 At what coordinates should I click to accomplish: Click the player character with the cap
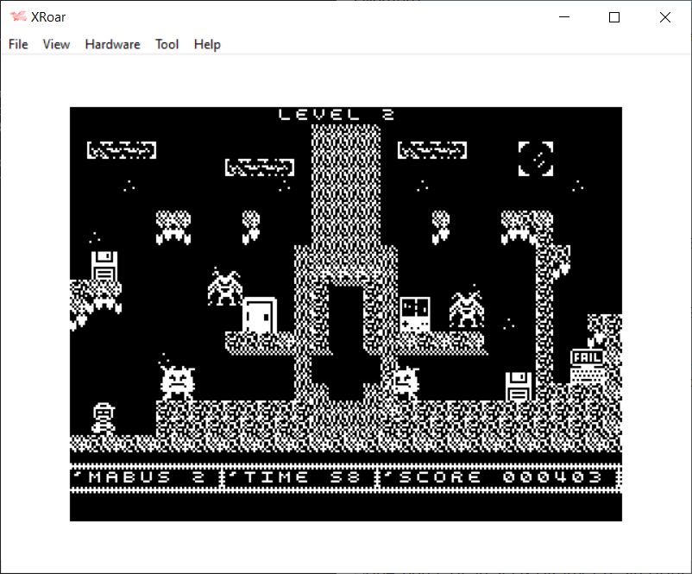(x=104, y=418)
